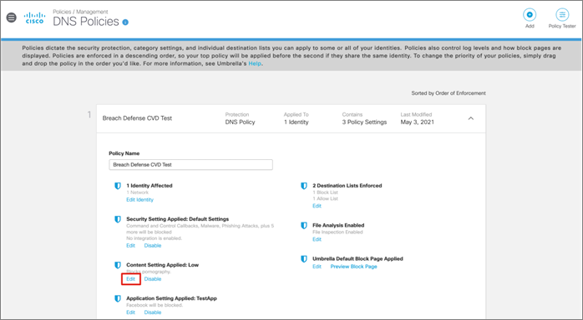Open the Policy Tester icon
The height and width of the screenshot is (320, 583).
click(x=562, y=15)
